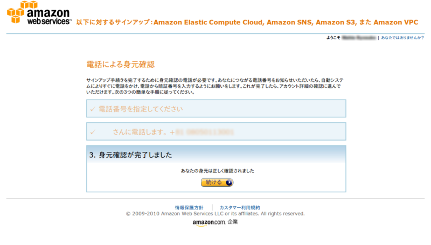Click checkmark beside さんに電話します step
This screenshot has width=431, height=245.
(93, 132)
